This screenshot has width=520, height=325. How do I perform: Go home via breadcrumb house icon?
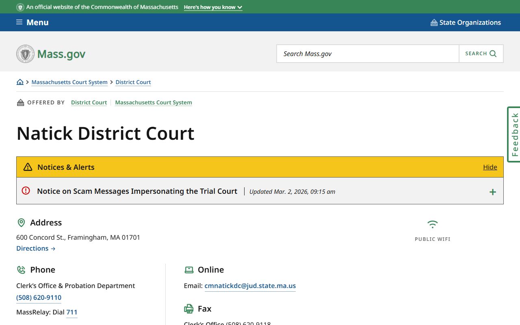coord(20,82)
